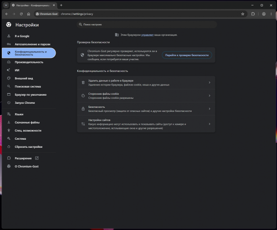Image resolution: width=277 pixels, height=230 pixels.
Task: Open the Языки section
Action: (29, 114)
